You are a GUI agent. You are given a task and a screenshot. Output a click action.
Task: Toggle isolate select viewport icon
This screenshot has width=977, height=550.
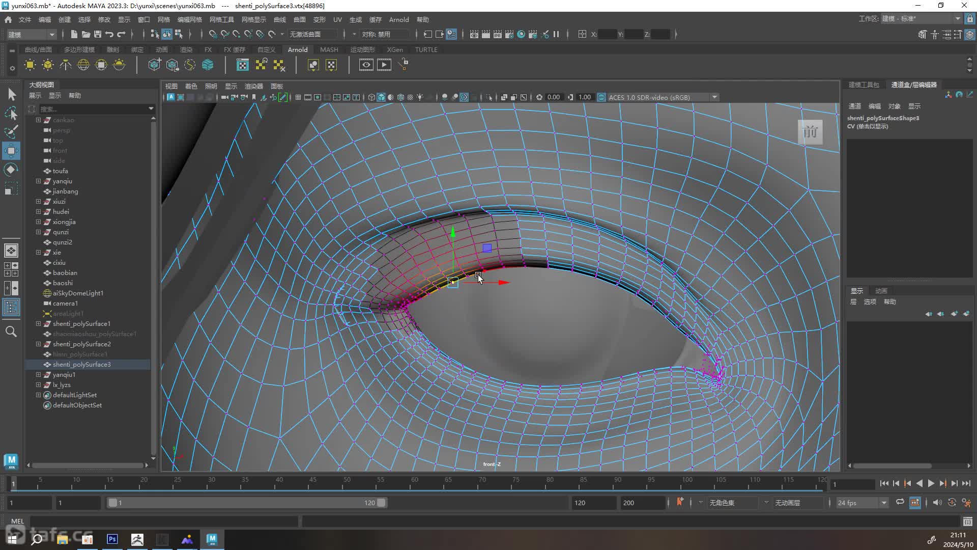tap(489, 97)
